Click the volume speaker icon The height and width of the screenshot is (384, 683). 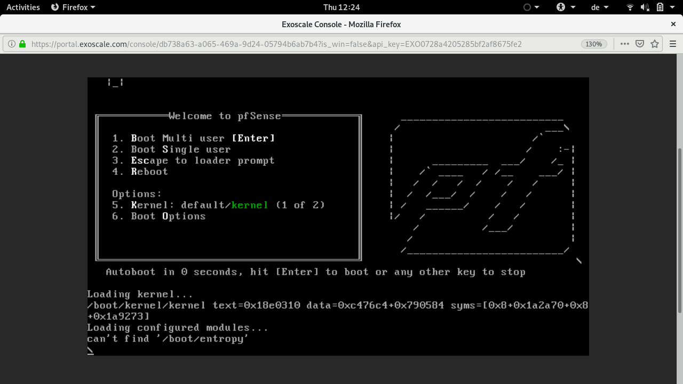tap(645, 7)
